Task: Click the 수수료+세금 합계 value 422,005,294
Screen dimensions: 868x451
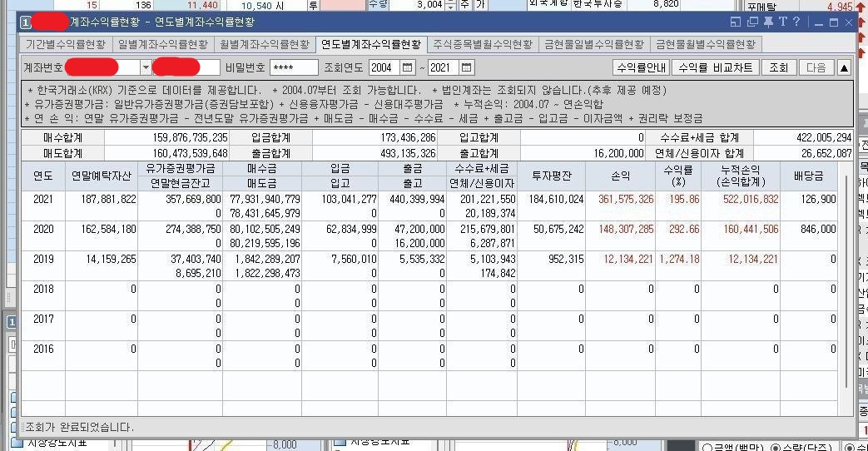Action: pyautogui.click(x=824, y=138)
